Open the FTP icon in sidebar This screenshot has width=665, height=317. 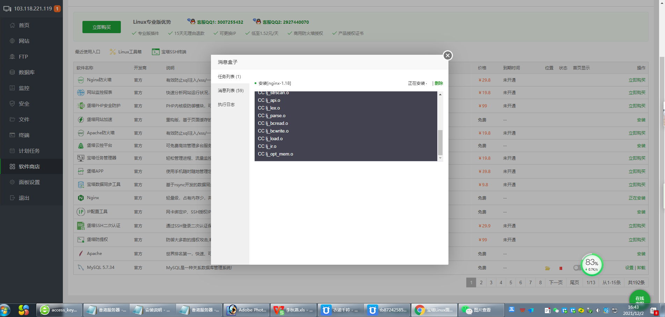coord(12,56)
